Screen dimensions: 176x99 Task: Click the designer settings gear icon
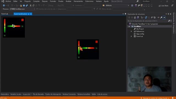pyautogui.click(x=125, y=14)
